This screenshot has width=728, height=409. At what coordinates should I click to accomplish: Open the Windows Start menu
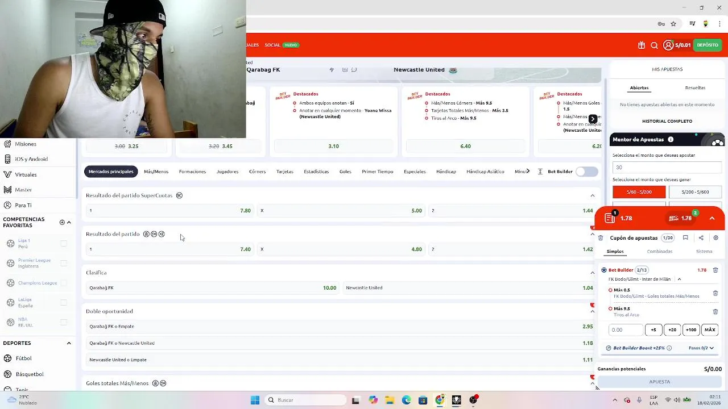255,400
